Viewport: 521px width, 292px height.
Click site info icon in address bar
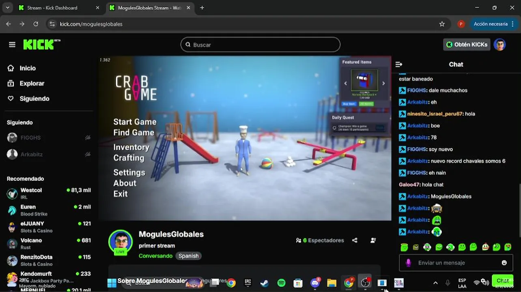pyautogui.click(x=52, y=24)
